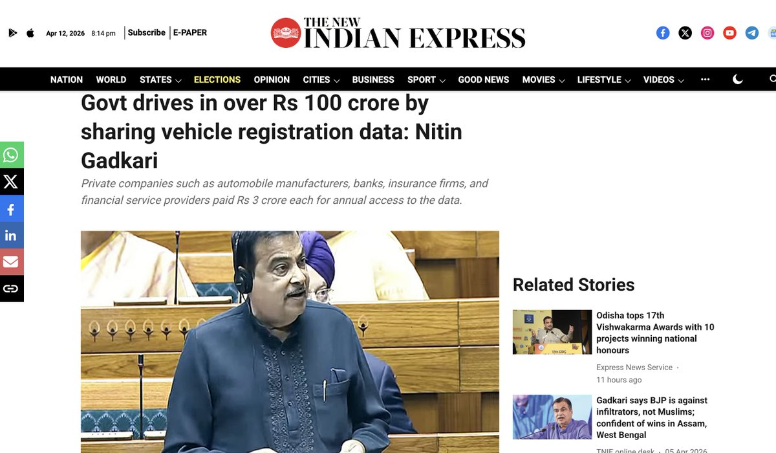Click the Gadkari BJP infiltrators story thumbnail

point(552,417)
